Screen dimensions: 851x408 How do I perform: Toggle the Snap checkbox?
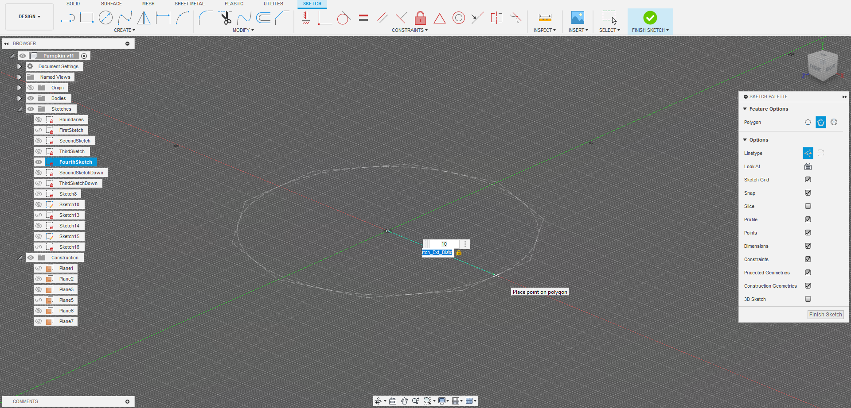pos(808,193)
